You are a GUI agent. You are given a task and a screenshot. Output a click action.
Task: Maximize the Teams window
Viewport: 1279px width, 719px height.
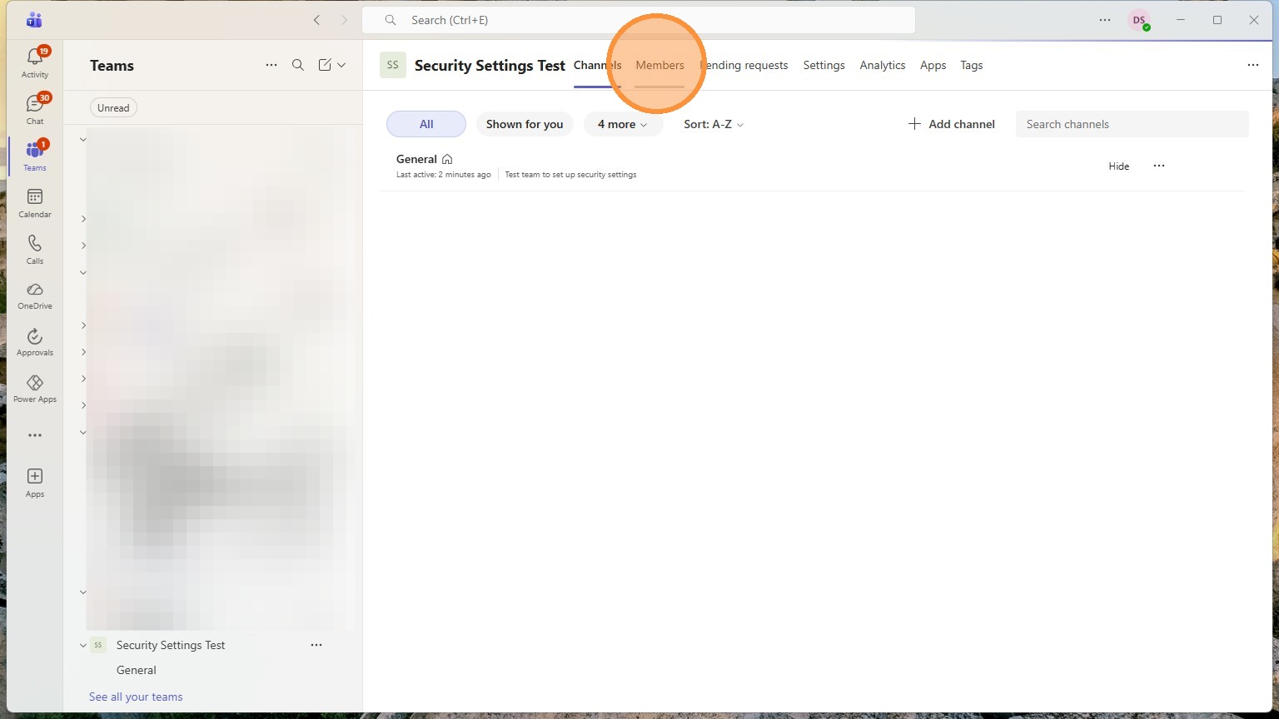coord(1217,20)
